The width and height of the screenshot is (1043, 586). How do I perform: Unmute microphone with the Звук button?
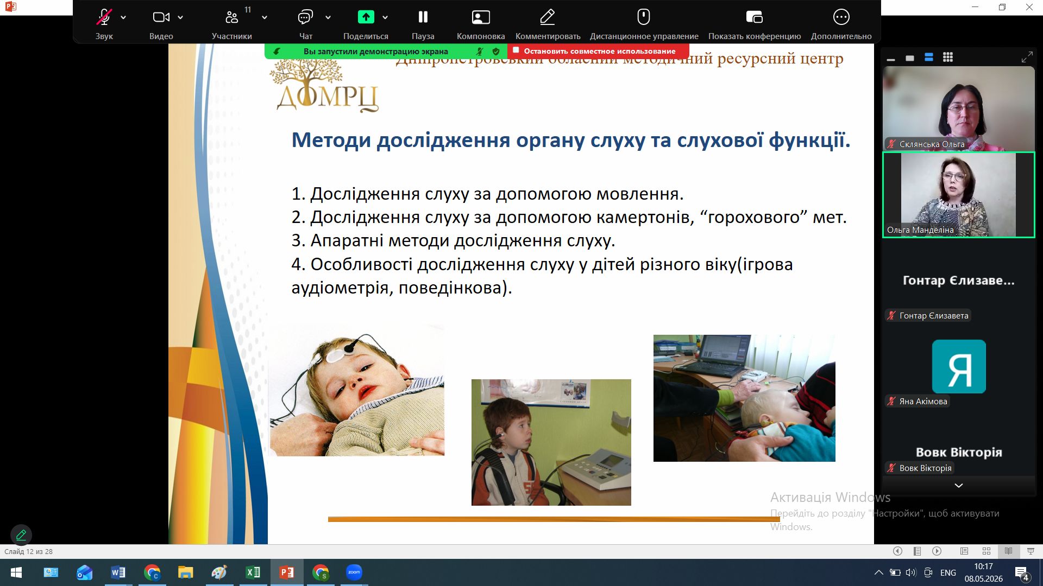pos(104,24)
